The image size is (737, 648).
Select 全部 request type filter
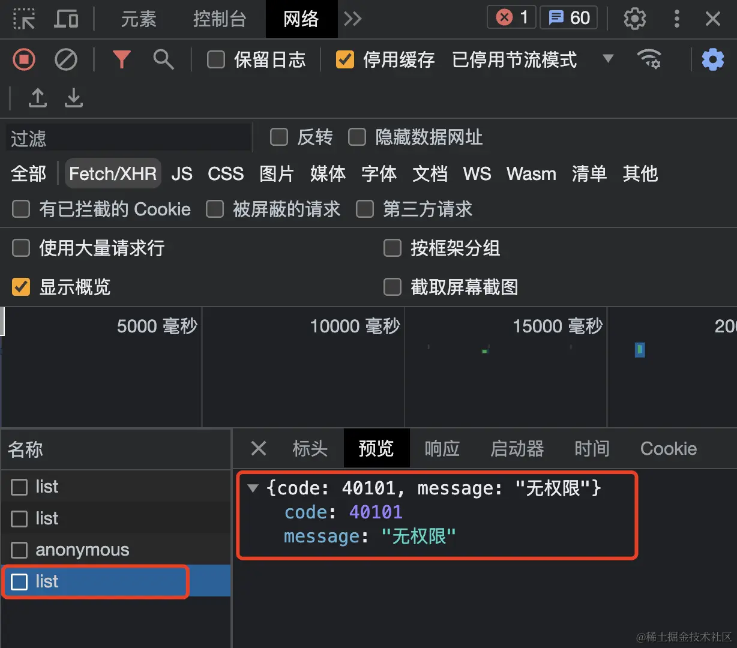28,173
